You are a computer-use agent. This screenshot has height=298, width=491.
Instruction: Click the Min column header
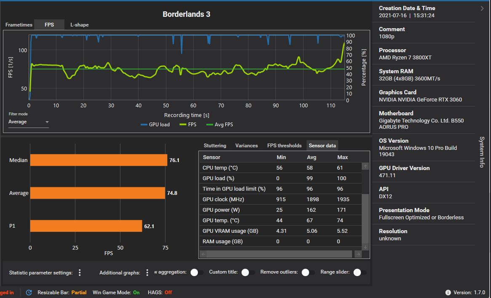click(281, 157)
